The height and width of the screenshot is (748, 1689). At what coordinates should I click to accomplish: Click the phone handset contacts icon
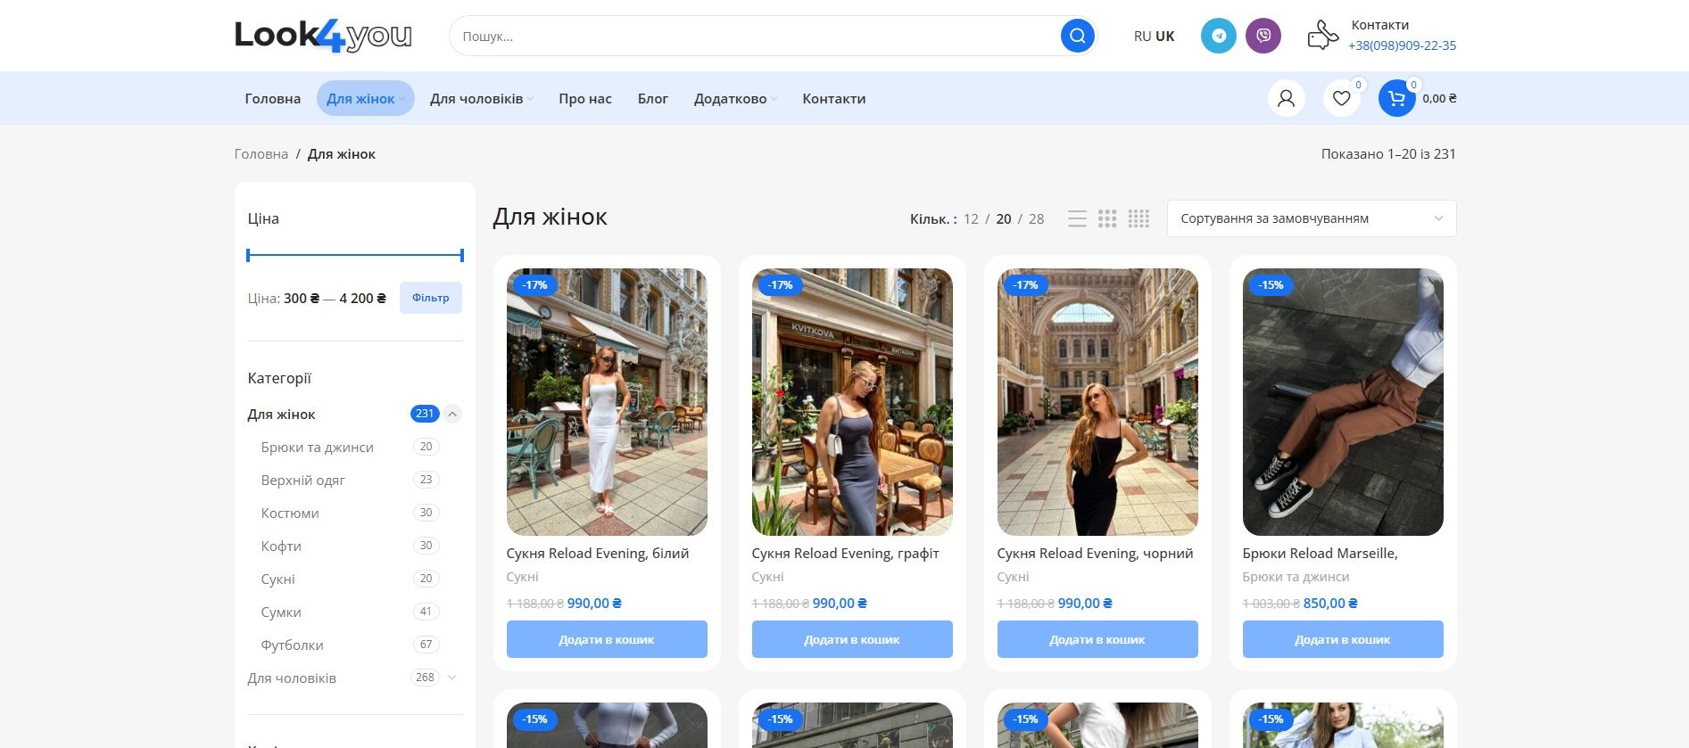pos(1323,36)
